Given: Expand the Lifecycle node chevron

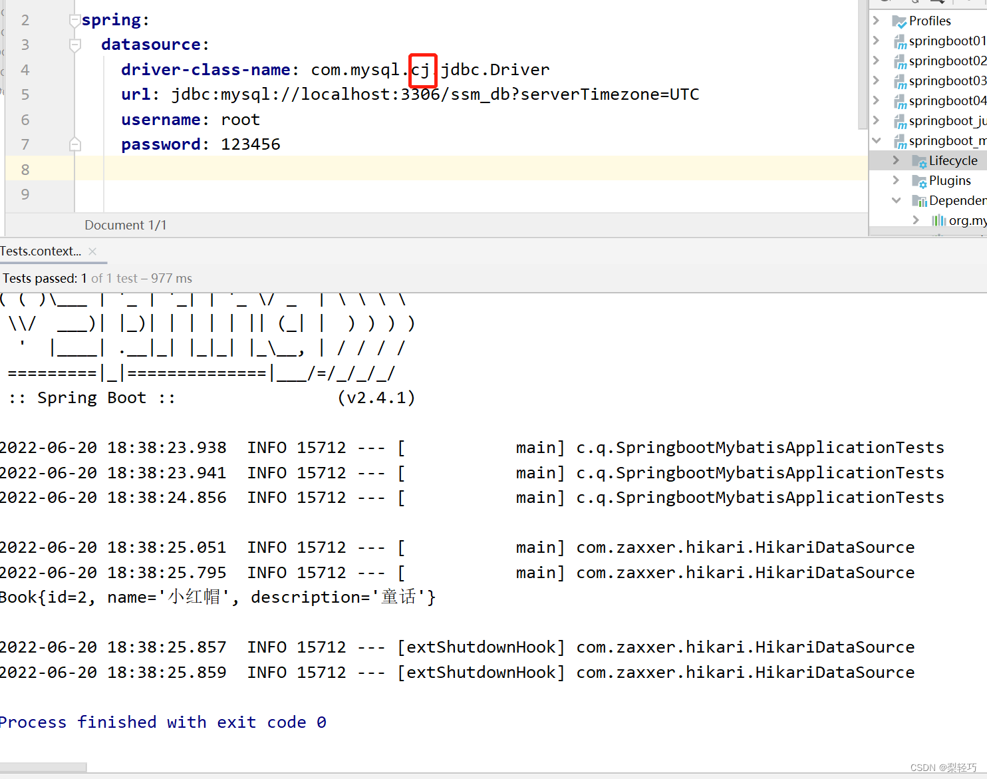Looking at the screenshot, I should 896,160.
